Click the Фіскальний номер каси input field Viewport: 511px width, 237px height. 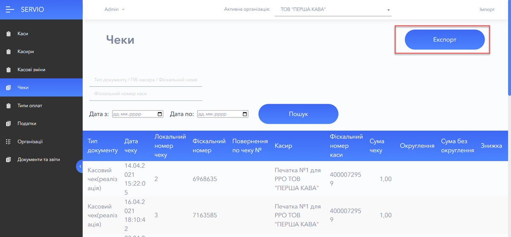click(146, 94)
